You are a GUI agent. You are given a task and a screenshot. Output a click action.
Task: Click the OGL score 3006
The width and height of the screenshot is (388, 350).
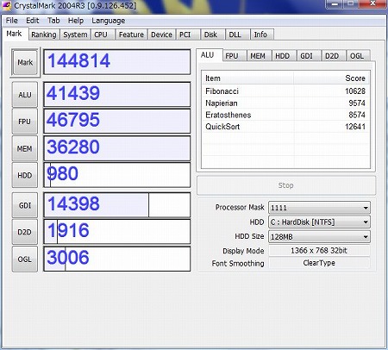click(x=68, y=257)
